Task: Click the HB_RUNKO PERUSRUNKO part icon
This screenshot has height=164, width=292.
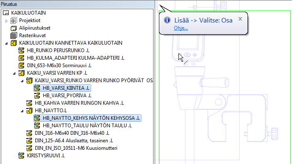Action: (x=21, y=50)
